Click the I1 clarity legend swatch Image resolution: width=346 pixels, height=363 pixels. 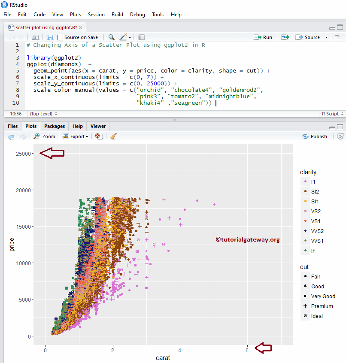[x=305, y=181]
